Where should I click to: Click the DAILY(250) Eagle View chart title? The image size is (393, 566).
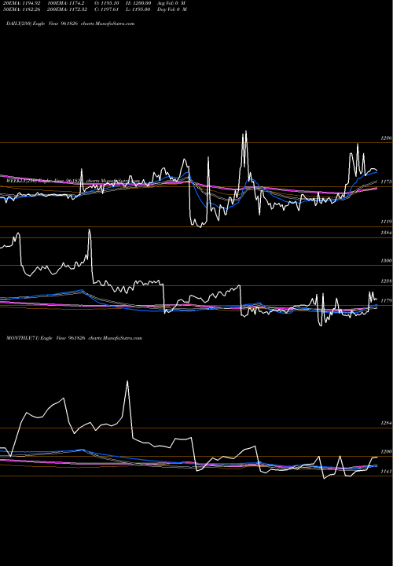[71, 24]
